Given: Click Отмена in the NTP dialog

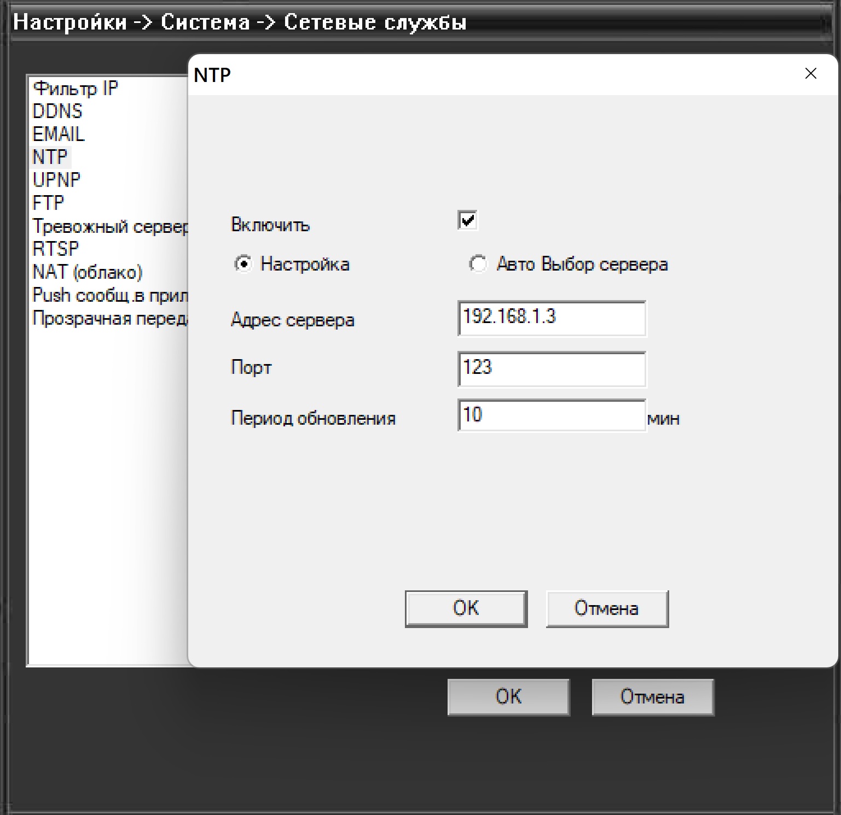Looking at the screenshot, I should point(607,608).
